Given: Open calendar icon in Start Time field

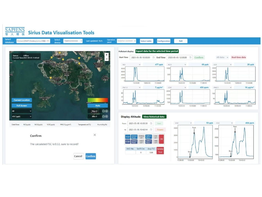Looking at the screenshot, I should coord(153,58).
